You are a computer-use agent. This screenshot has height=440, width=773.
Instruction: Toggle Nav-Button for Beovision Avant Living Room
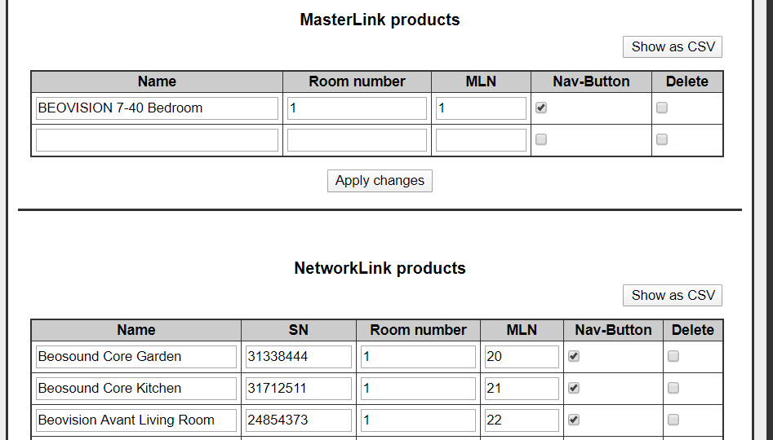click(x=574, y=420)
